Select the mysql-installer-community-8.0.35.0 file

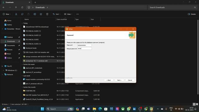(x=38, y=79)
